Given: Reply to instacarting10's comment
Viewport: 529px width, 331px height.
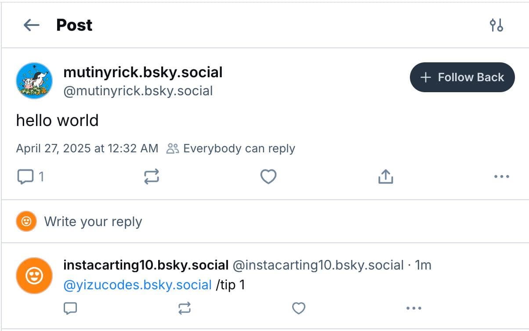Looking at the screenshot, I should 70,308.
